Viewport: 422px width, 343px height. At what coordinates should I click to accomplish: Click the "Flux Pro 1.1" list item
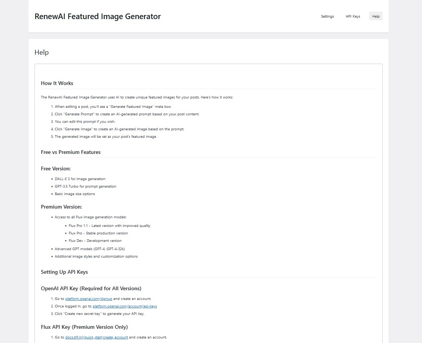click(x=109, y=226)
